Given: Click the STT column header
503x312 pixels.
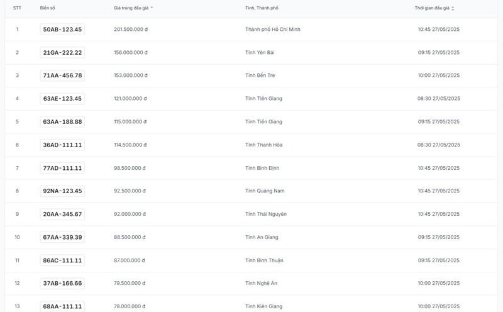Looking at the screenshot, I should (17, 8).
